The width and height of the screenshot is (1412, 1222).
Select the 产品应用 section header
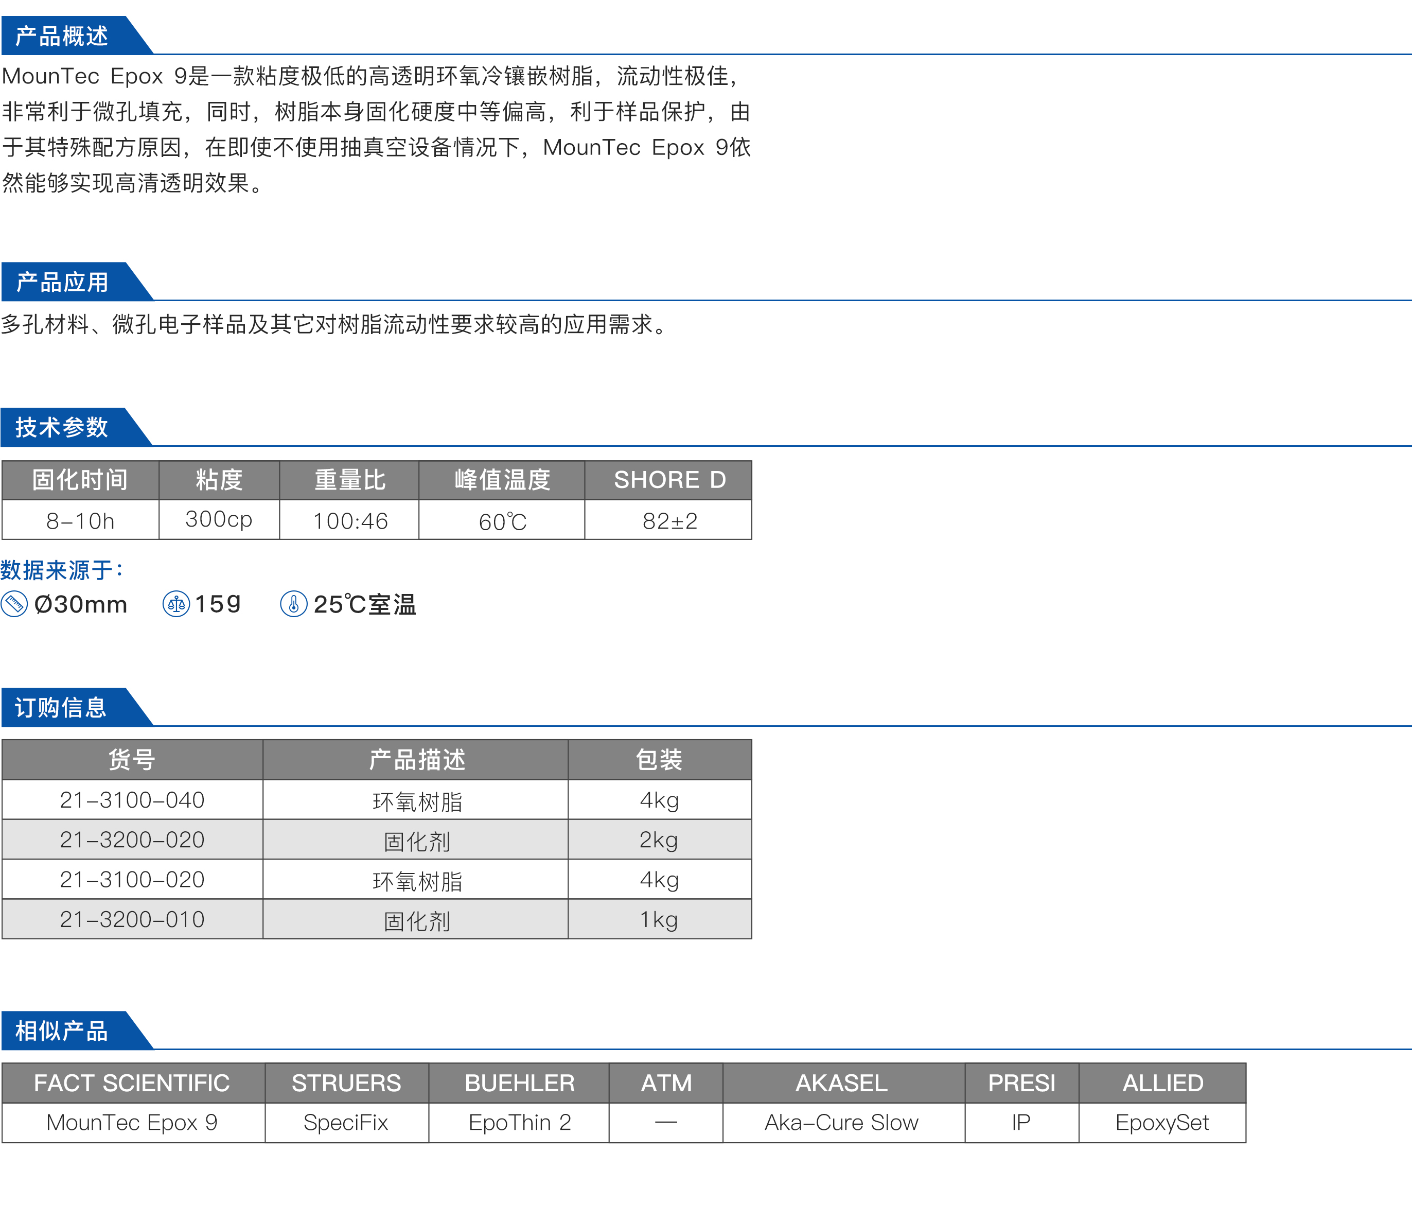(x=62, y=282)
